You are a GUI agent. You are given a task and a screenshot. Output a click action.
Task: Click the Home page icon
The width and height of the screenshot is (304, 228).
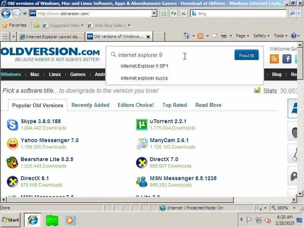[186, 36]
